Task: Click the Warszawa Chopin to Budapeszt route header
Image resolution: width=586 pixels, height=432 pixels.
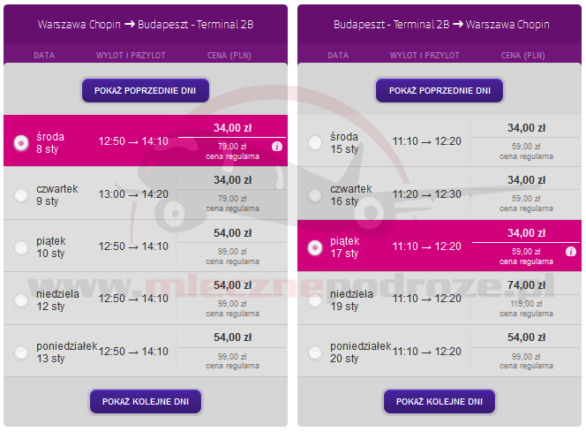Action: click(x=146, y=25)
